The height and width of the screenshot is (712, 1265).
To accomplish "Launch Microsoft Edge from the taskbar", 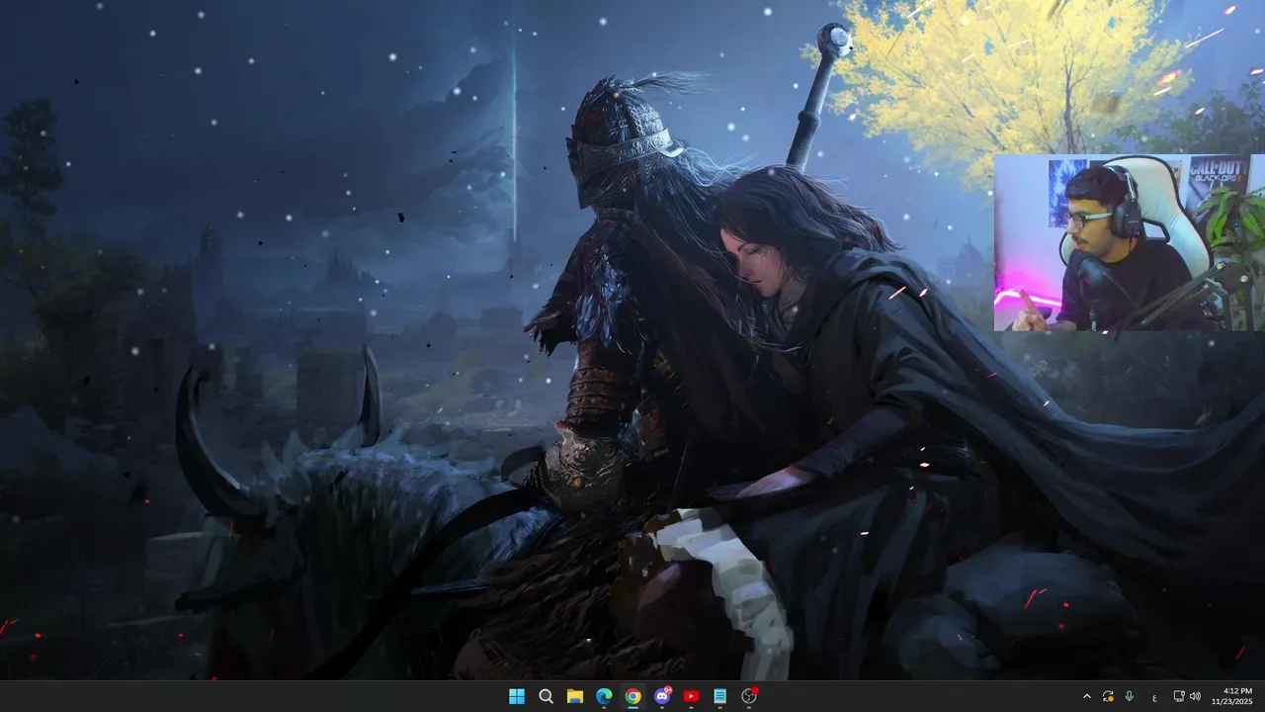I will pyautogui.click(x=604, y=696).
